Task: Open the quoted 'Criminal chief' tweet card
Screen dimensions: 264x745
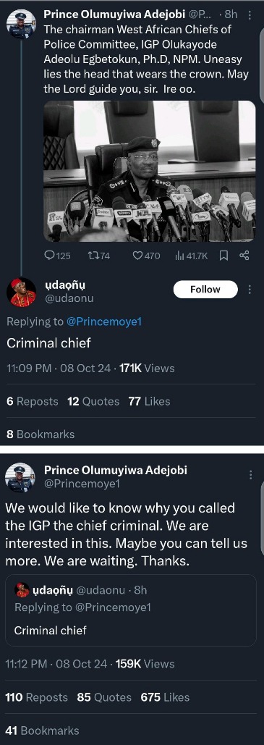Action: (131, 610)
